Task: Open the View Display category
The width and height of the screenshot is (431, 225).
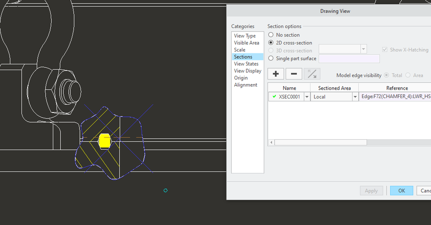Action: pyautogui.click(x=247, y=71)
